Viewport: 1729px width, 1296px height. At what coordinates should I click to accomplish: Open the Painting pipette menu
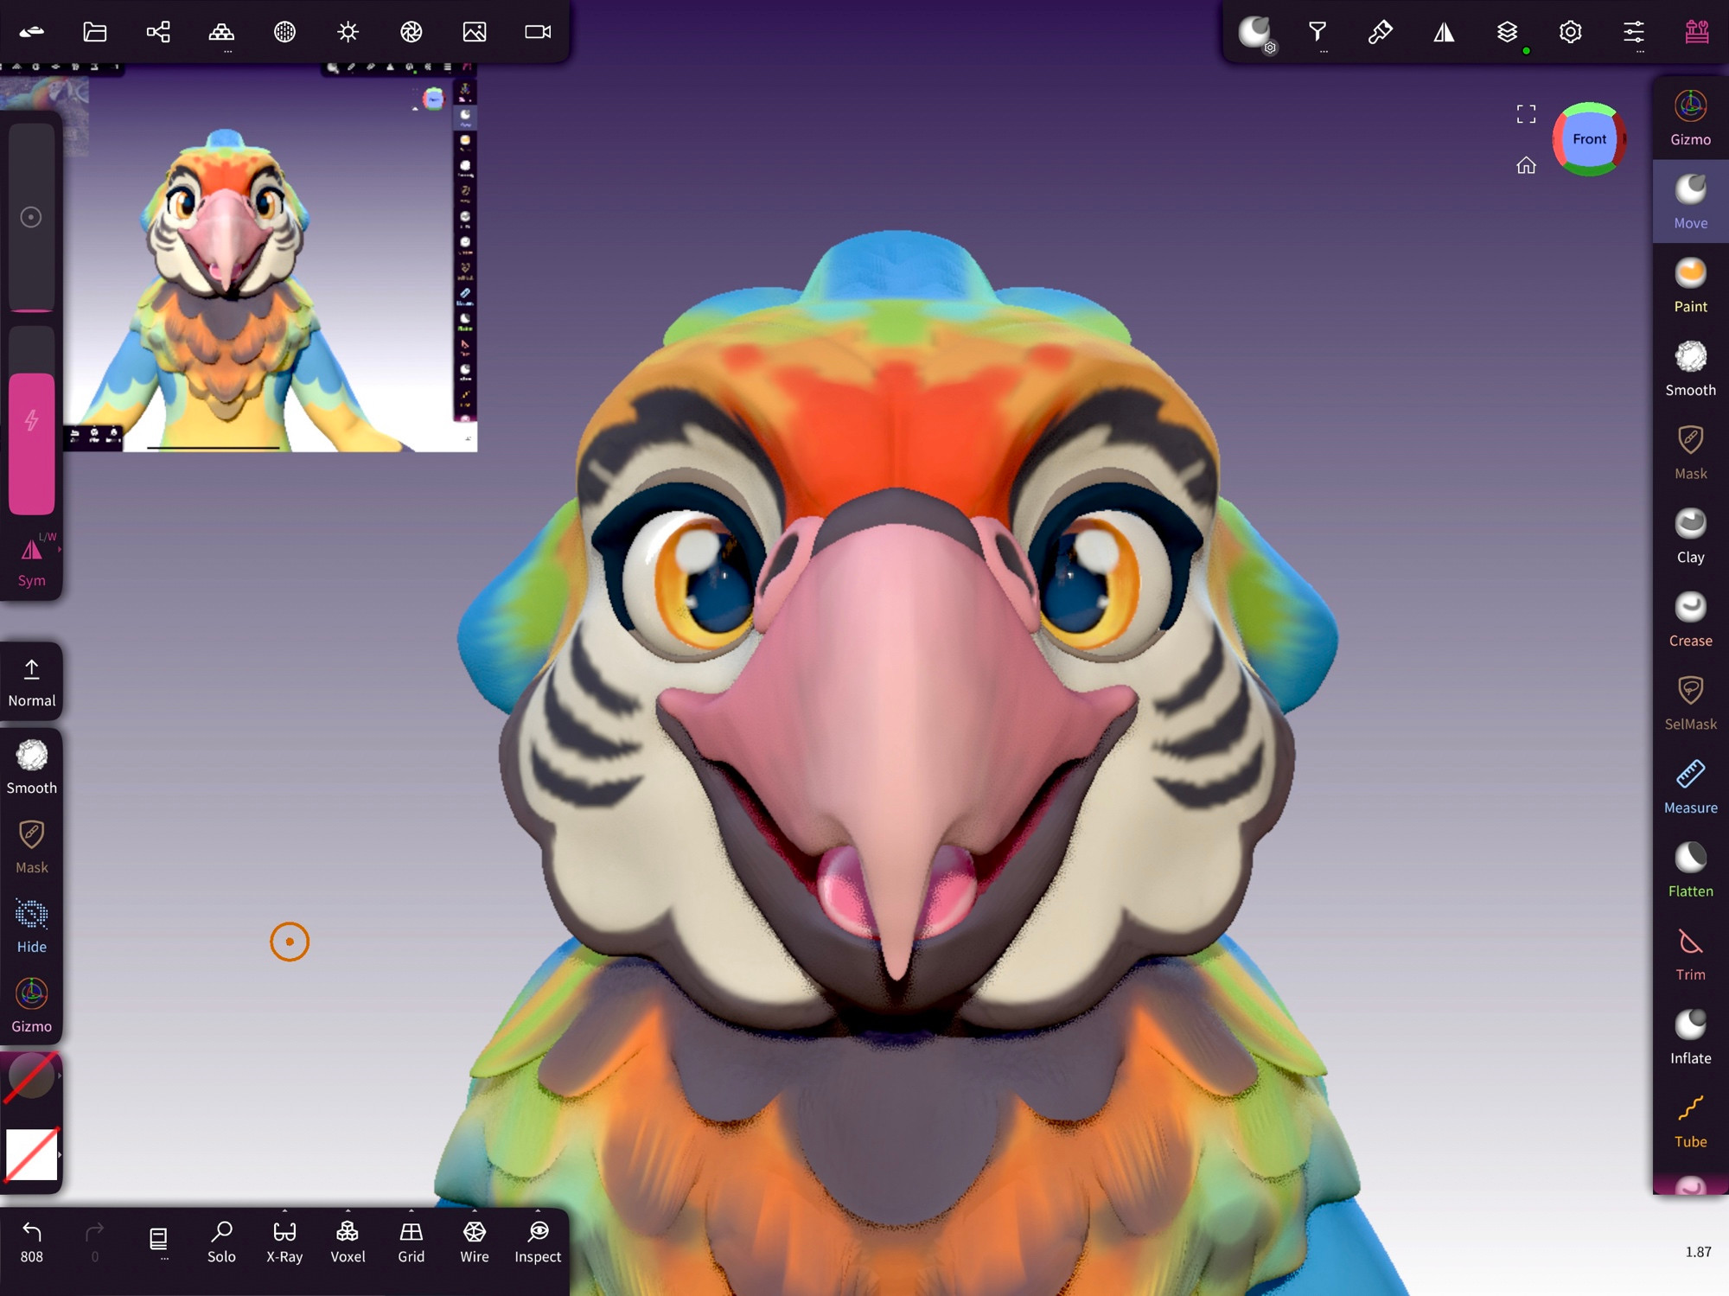(x=1381, y=32)
